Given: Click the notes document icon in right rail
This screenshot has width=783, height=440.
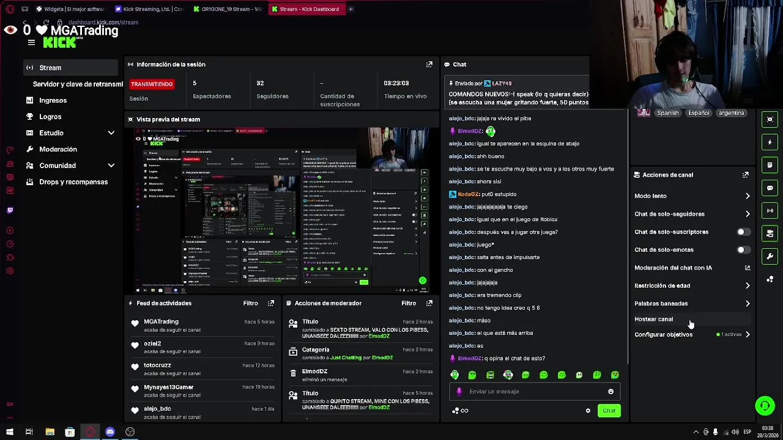Looking at the screenshot, I should [770, 165].
